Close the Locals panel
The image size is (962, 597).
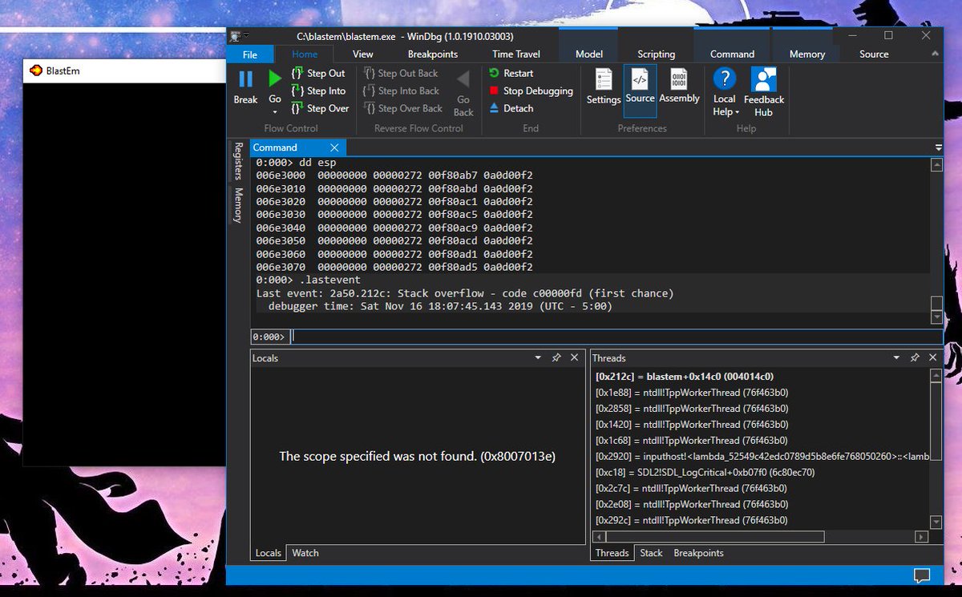[574, 358]
